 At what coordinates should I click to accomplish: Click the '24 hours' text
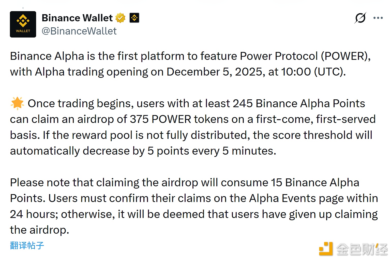pos(34,214)
